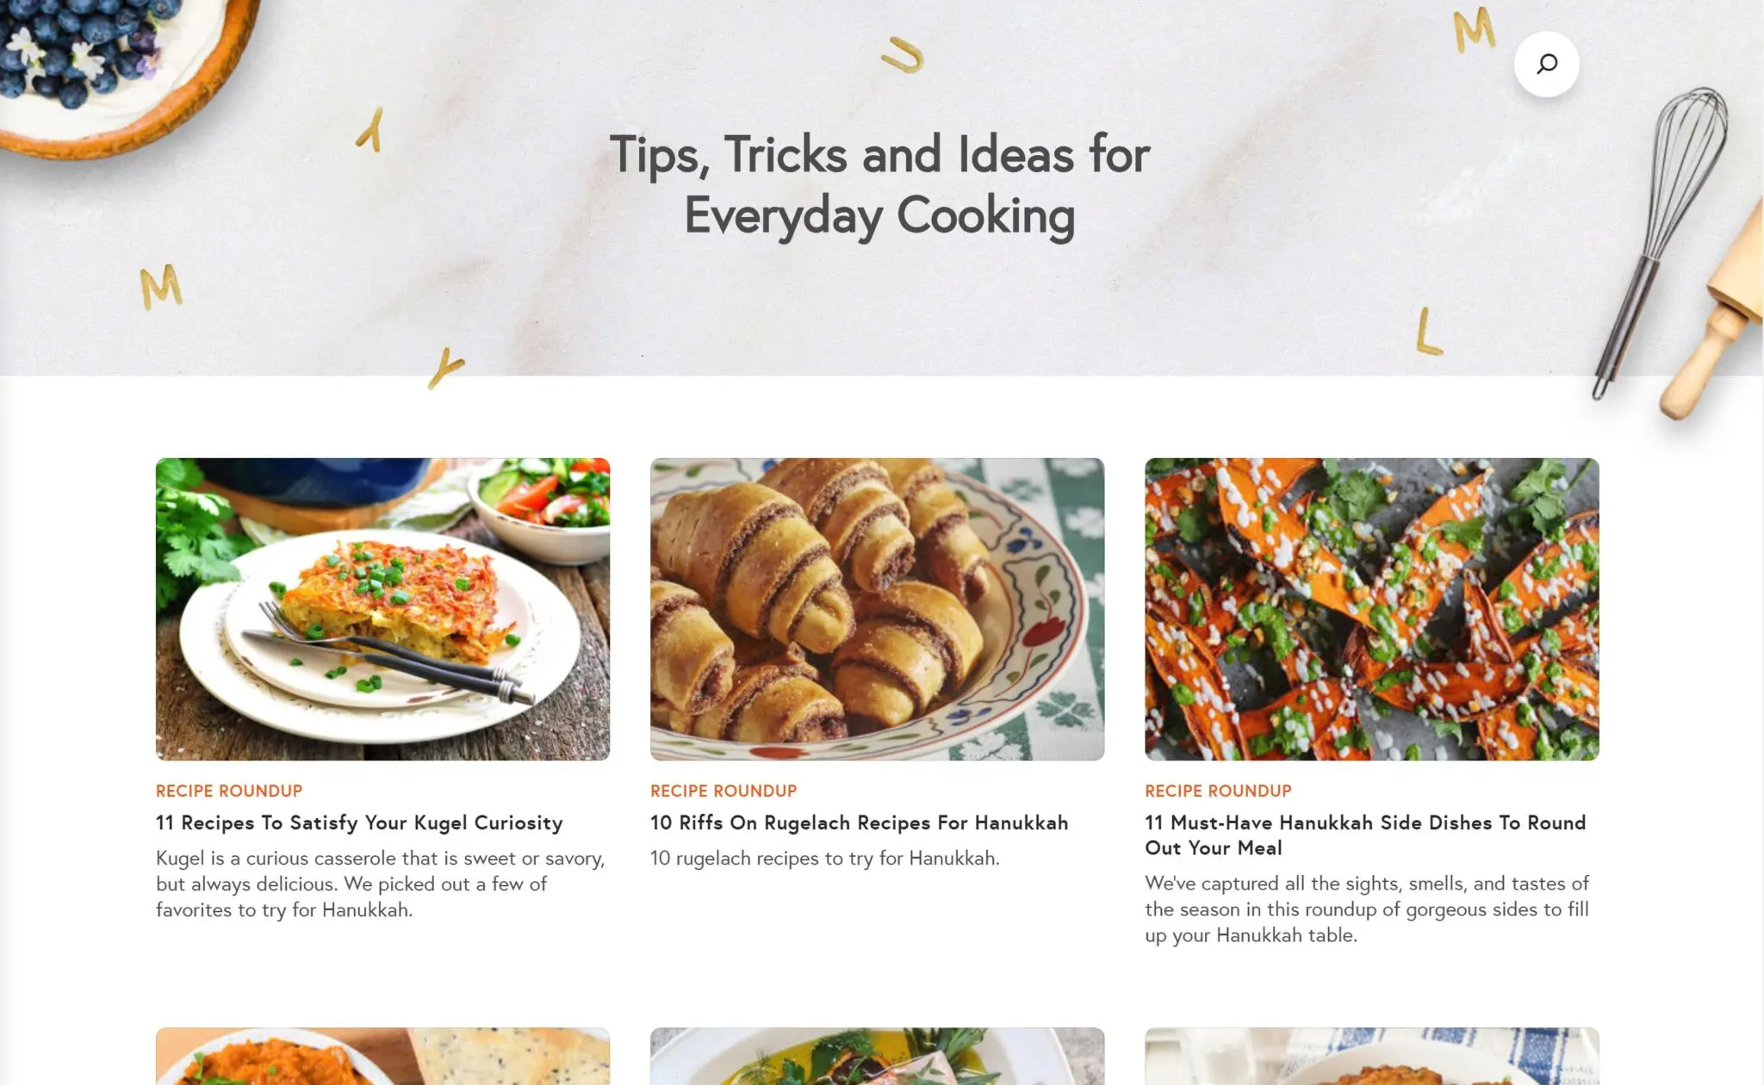1764x1085 pixels.
Task: Click the Hanukkah sides roundup description text
Action: coord(1367,908)
